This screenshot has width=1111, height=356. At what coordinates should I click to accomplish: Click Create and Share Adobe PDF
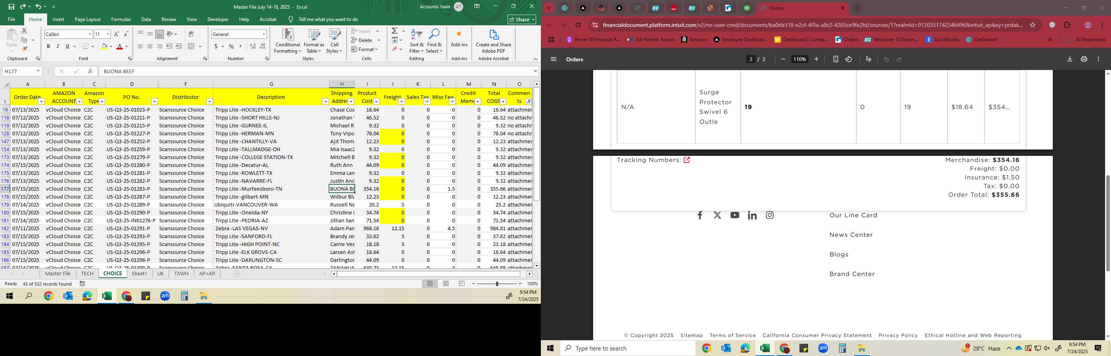pyautogui.click(x=493, y=42)
